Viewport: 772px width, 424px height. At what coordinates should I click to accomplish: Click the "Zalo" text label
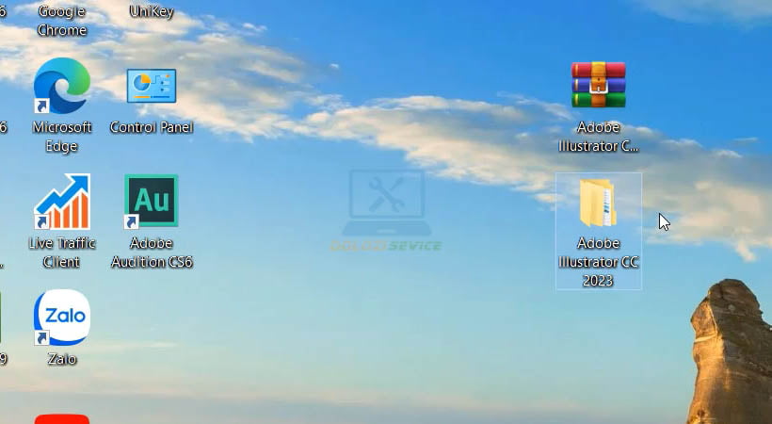tap(61, 359)
